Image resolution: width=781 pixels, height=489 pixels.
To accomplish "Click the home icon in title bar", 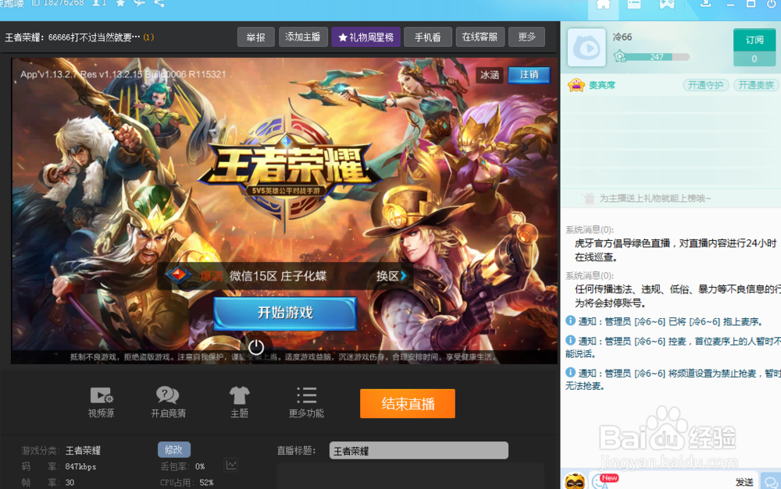I will click(603, 5).
